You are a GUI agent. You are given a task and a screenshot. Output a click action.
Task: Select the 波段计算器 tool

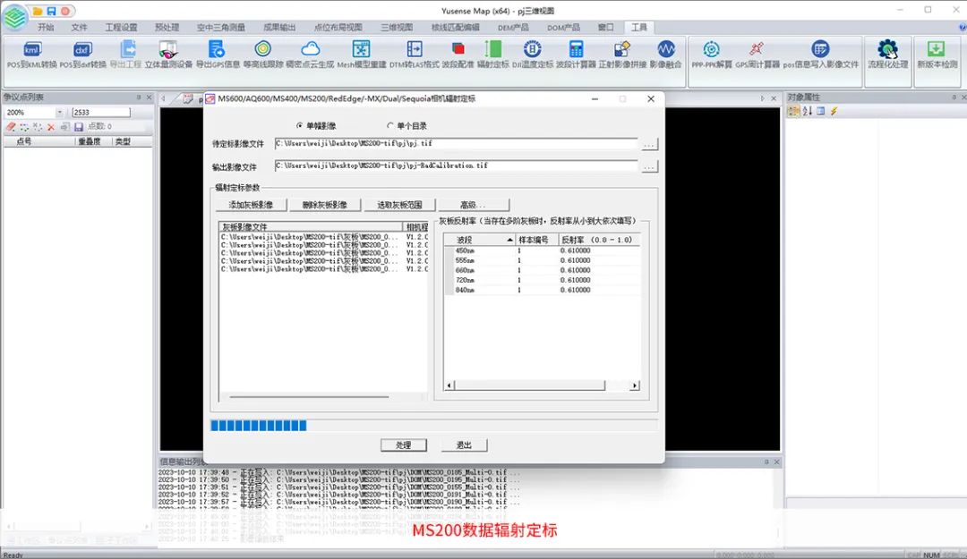[576, 54]
